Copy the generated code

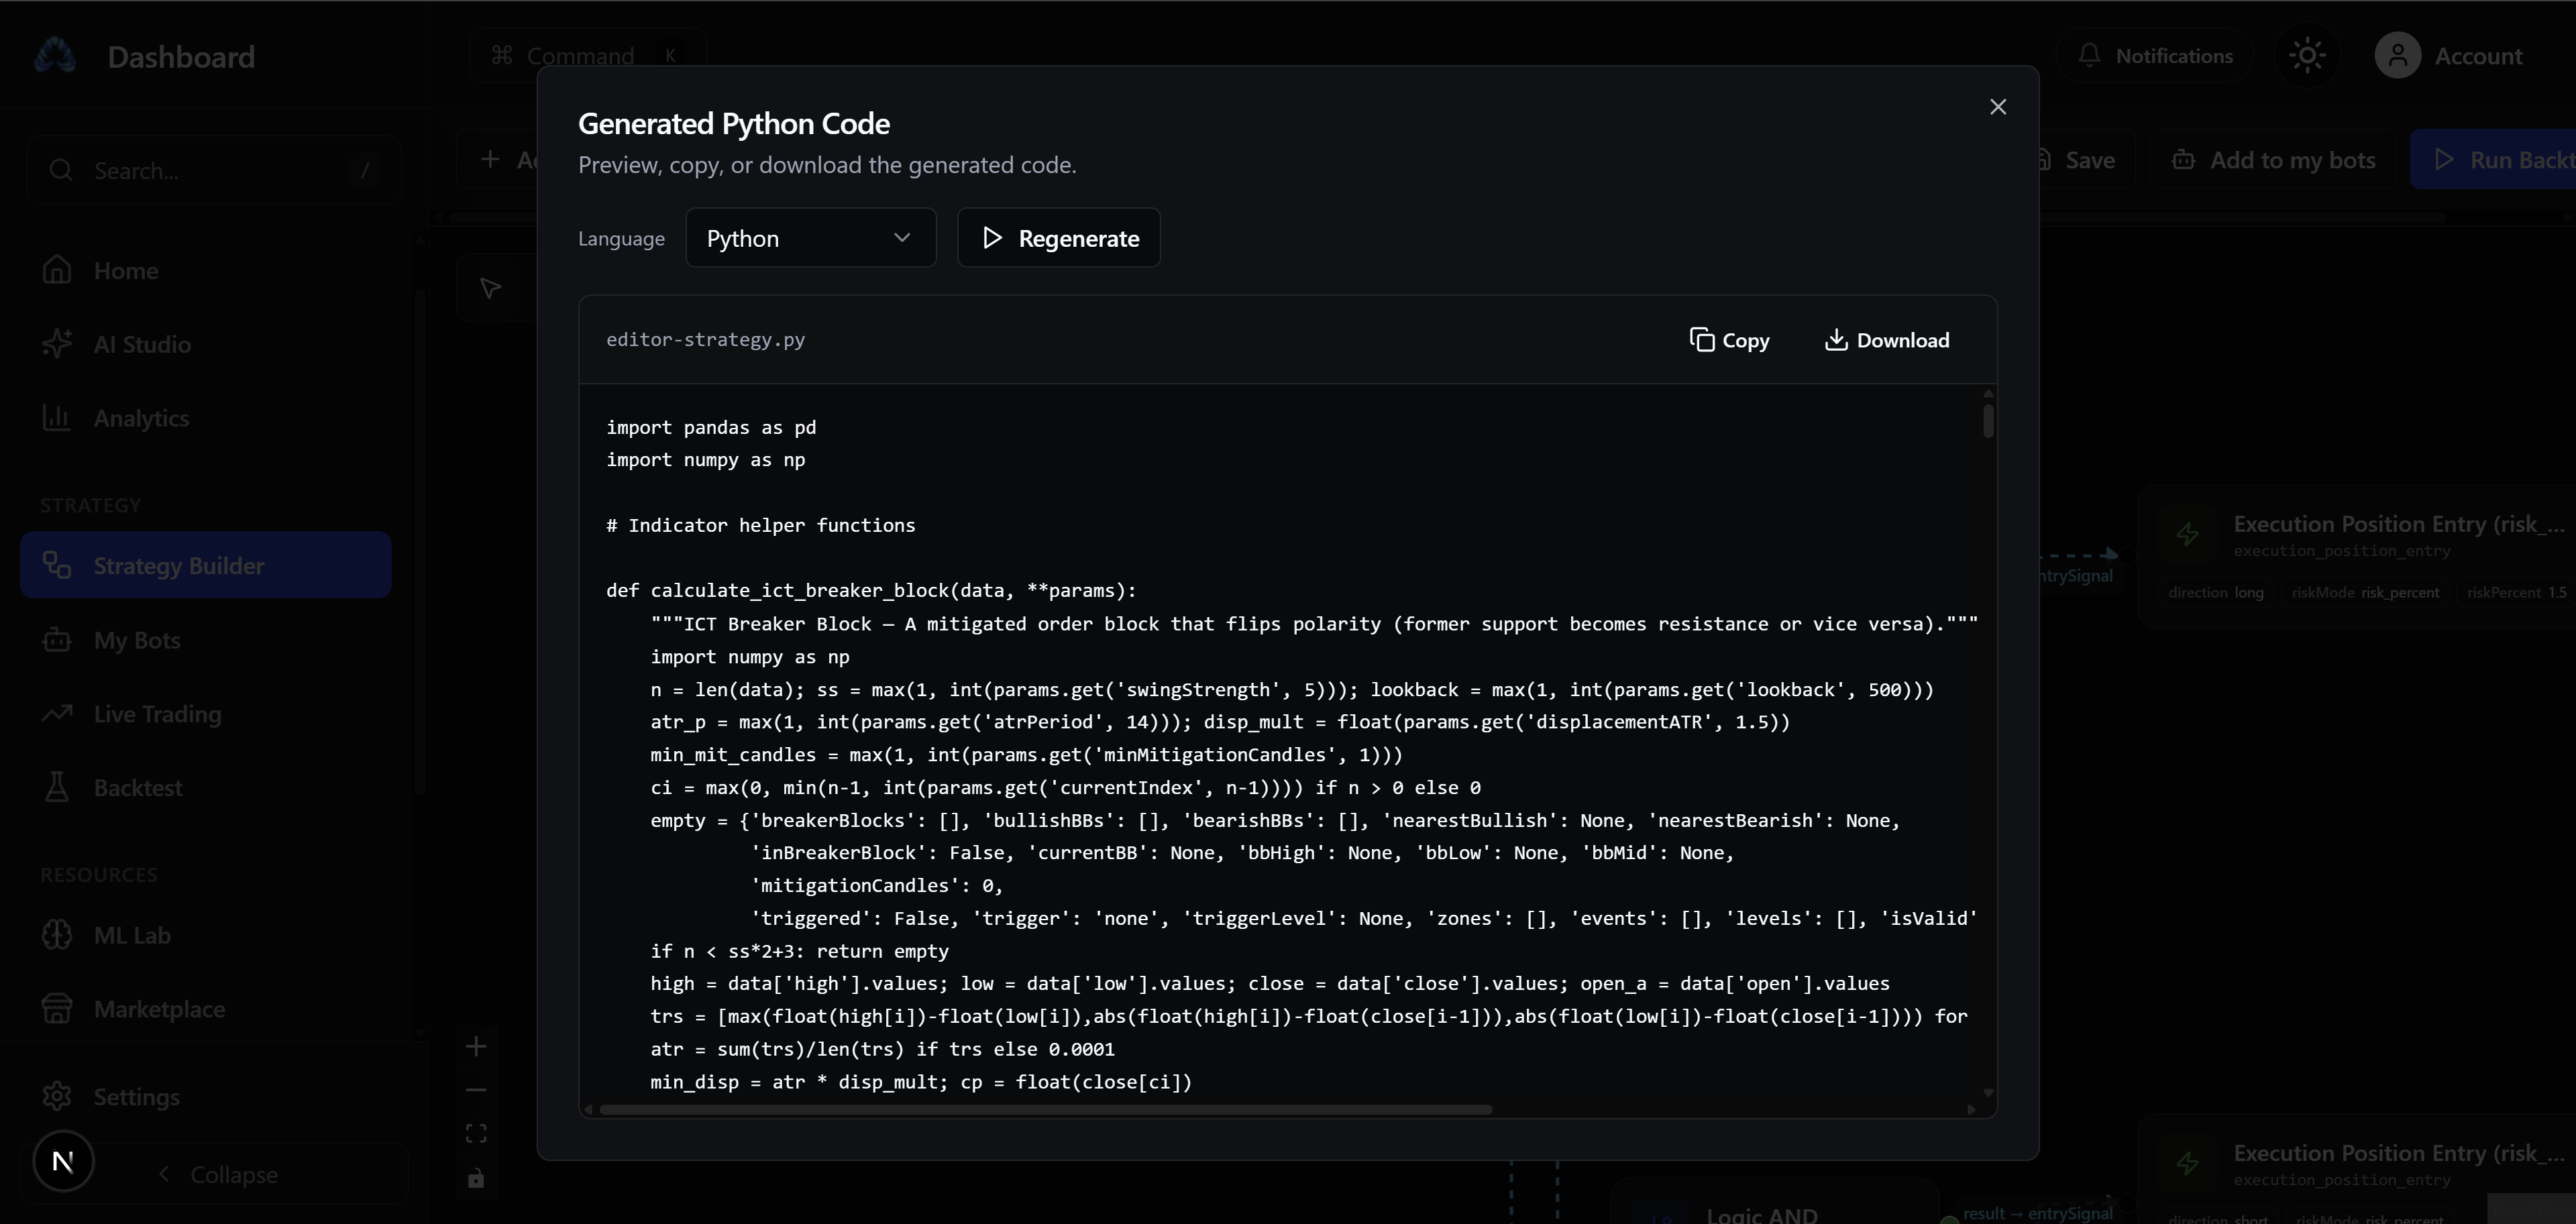[x=1729, y=340]
